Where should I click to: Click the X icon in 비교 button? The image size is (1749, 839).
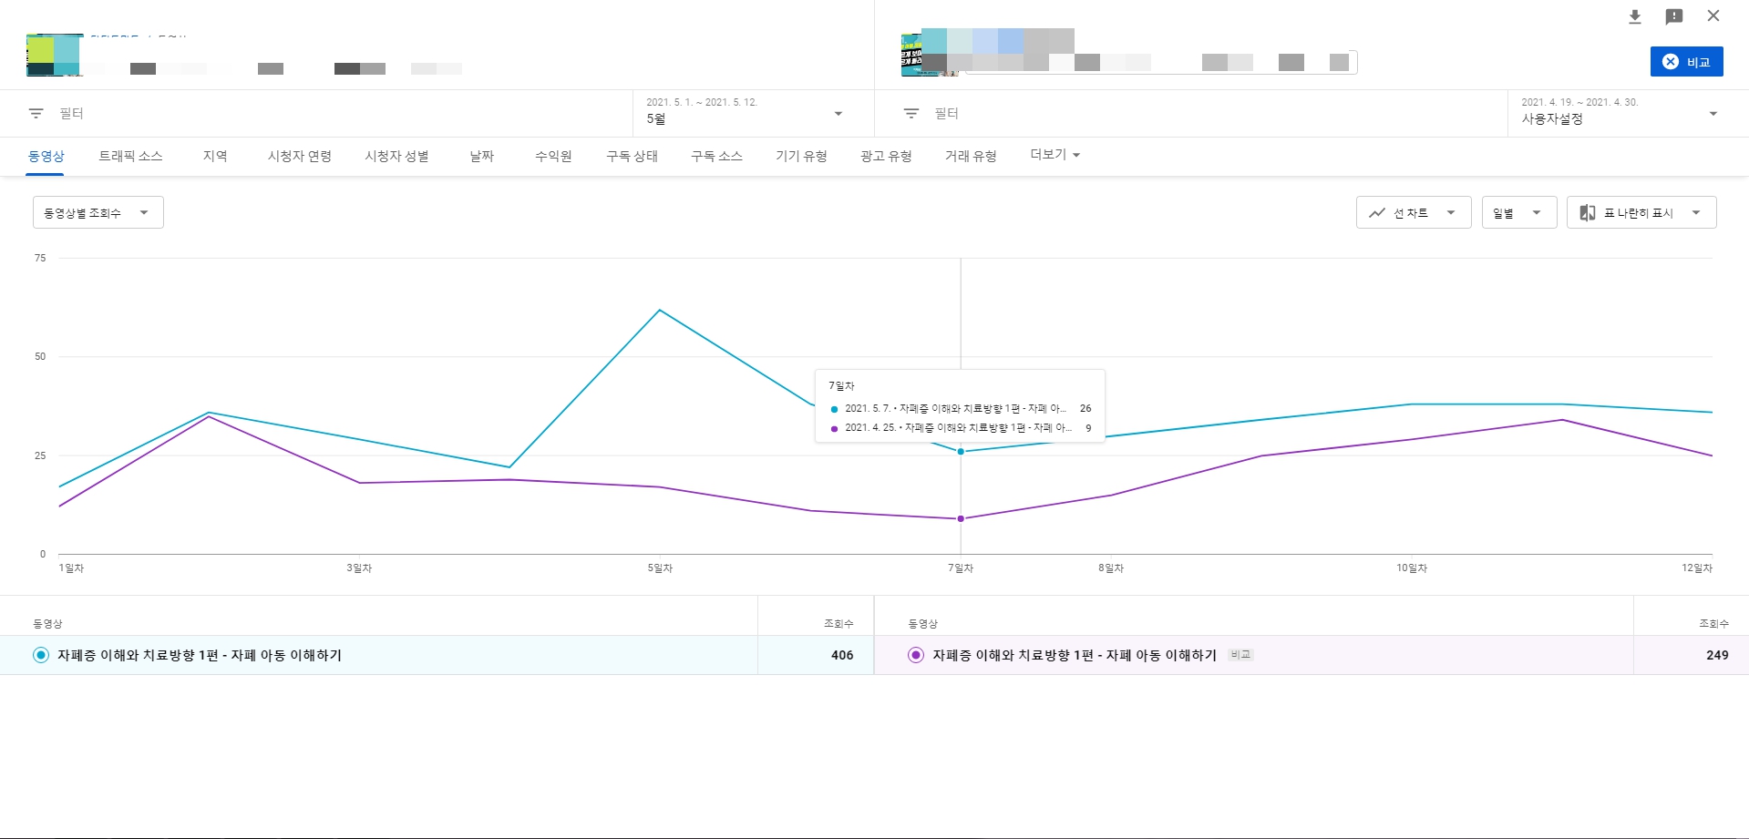tap(1670, 62)
